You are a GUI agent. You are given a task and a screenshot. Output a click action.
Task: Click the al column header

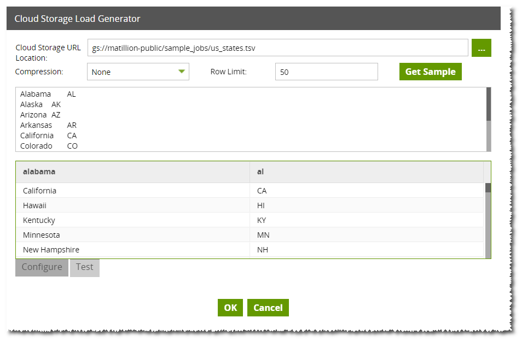(367, 172)
